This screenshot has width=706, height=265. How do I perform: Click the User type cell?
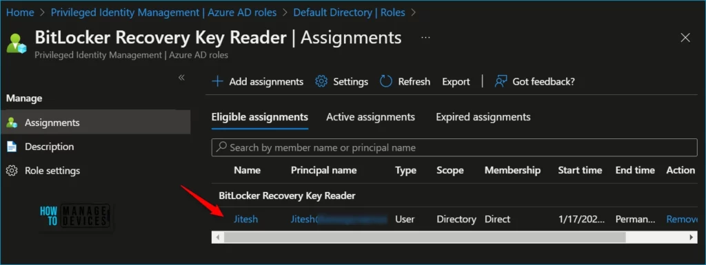(405, 219)
